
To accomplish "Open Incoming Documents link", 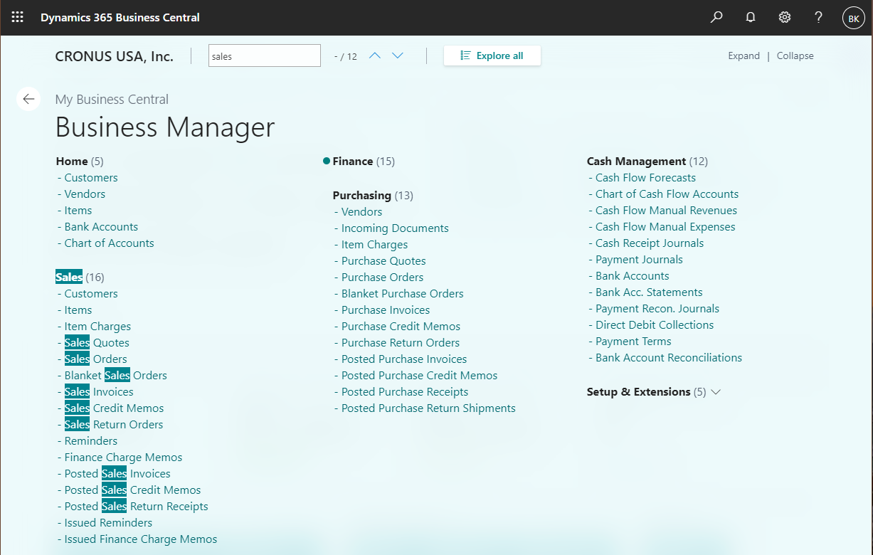I will coord(395,228).
